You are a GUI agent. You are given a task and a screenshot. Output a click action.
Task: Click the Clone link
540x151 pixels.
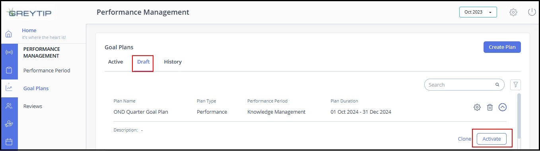coord(464,139)
